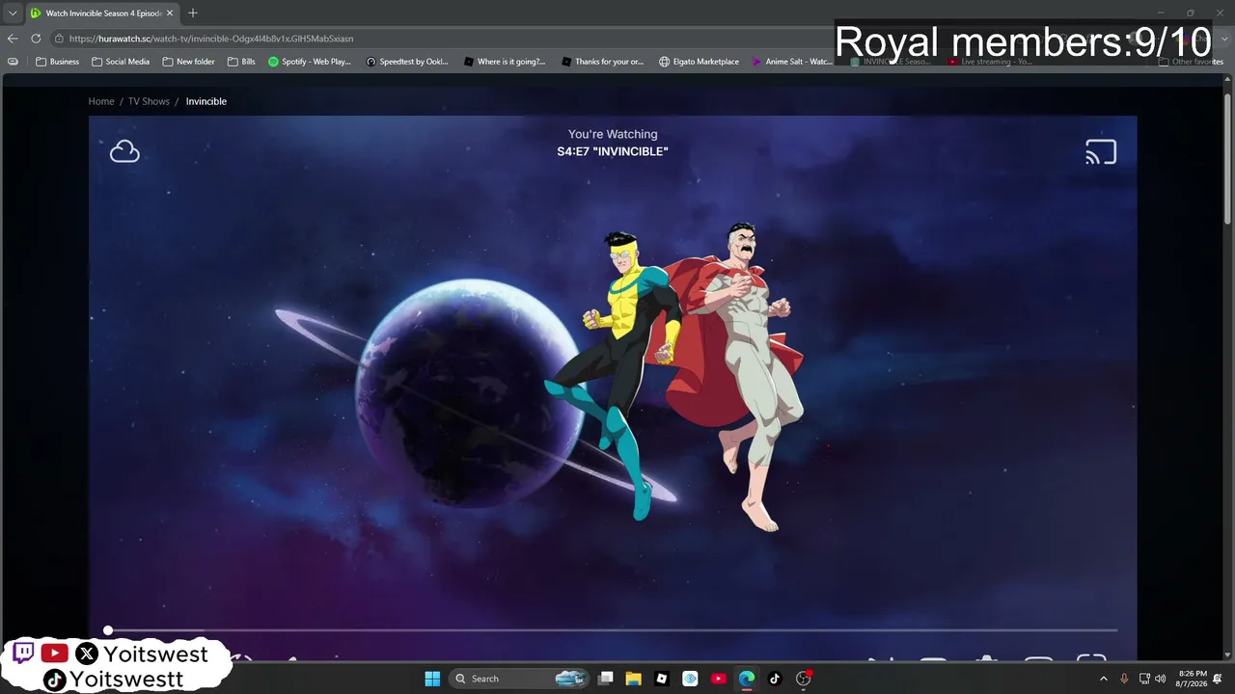Open the Business bookmarks folder
Image resolution: width=1235 pixels, height=694 pixels.
[58, 62]
